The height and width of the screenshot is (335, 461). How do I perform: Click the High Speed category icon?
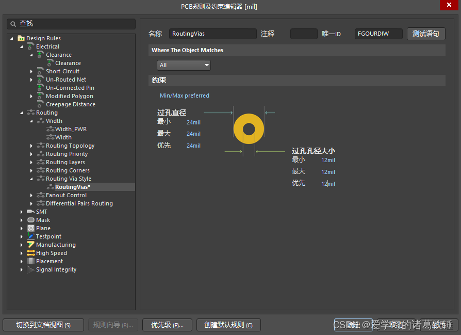30,253
